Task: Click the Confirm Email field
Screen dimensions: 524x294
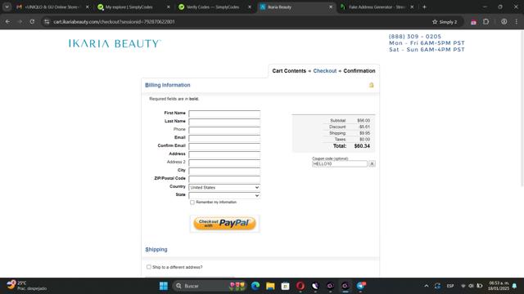Action: pyautogui.click(x=224, y=146)
